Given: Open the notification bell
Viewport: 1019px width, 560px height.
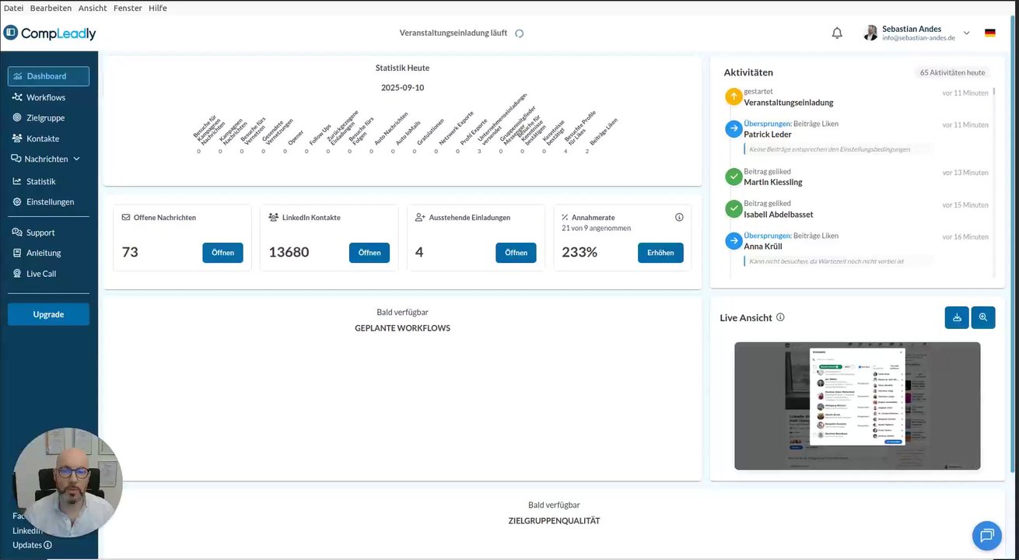Looking at the screenshot, I should click(x=837, y=33).
